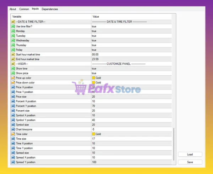Open the Dependencies tab
This screenshot has width=213, height=174.
(50, 9)
